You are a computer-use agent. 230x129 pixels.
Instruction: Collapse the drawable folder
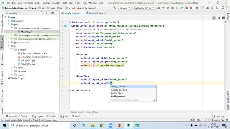[x=12, y=49]
